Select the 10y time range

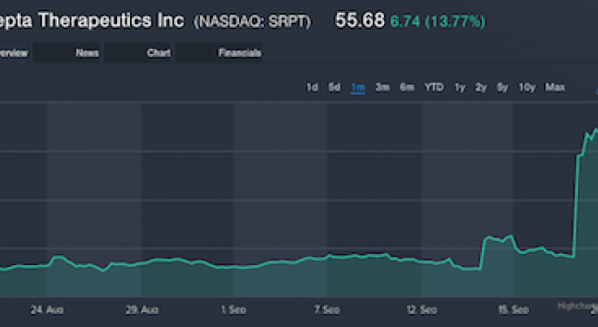coord(526,87)
